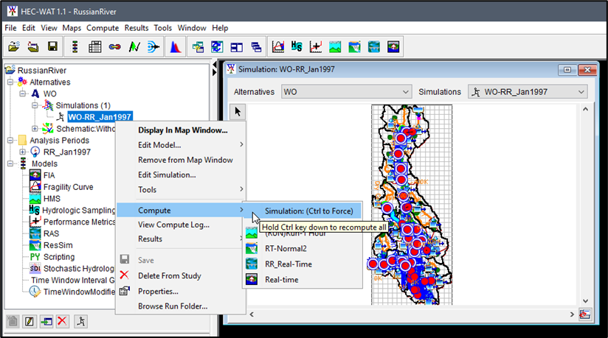Click the histogram distribution toolbar icon

point(175,46)
